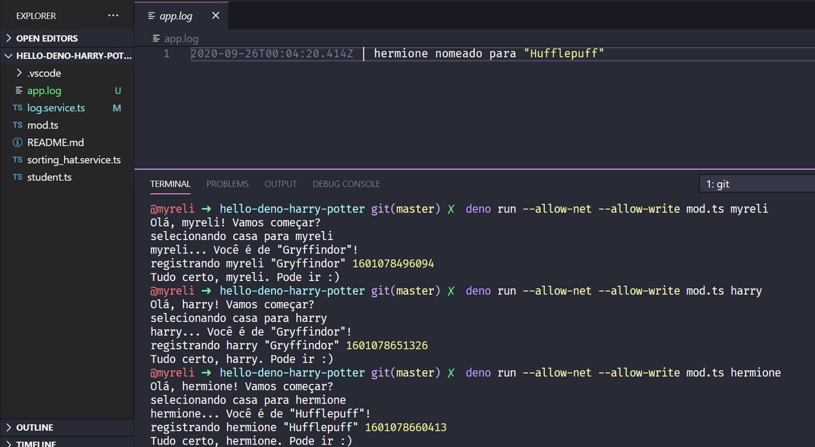815x447 pixels.
Task: Click the file icon beside app.log in Explorer
Action: tap(19, 90)
